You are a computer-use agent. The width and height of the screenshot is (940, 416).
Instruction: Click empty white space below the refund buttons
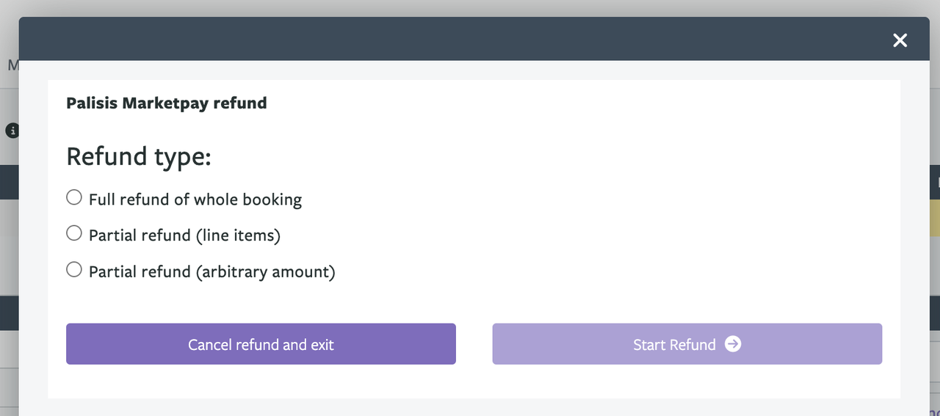474,382
